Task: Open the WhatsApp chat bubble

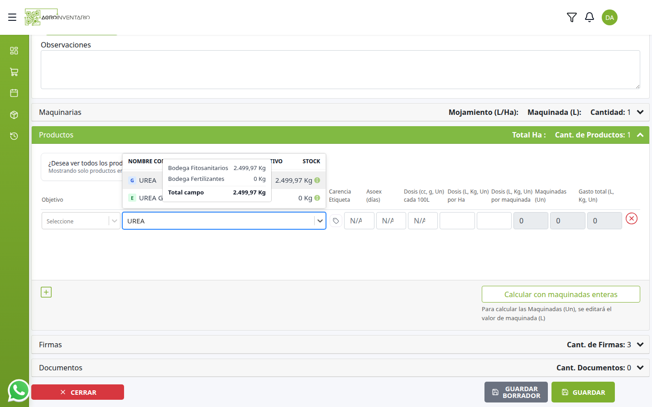Action: click(x=19, y=391)
